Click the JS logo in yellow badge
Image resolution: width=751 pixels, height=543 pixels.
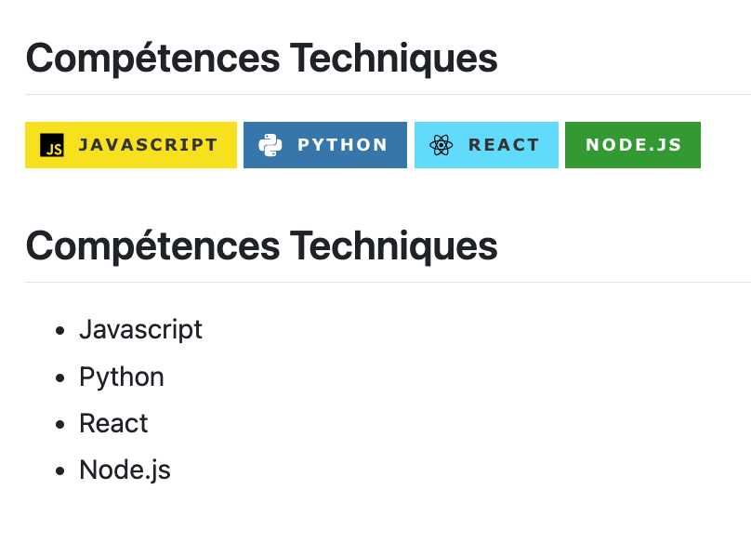(x=52, y=145)
